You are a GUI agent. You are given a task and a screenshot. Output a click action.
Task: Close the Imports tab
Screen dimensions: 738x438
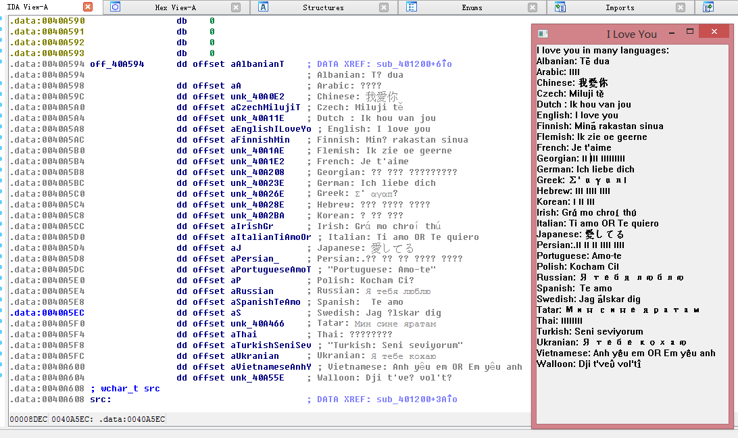click(x=680, y=7)
